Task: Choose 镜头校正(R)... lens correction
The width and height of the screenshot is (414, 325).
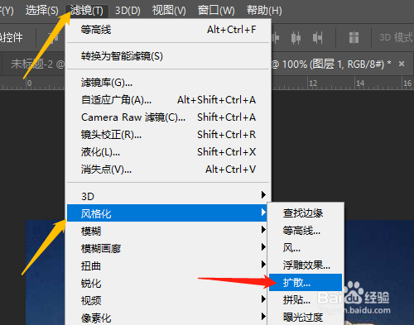Action: [x=168, y=135]
